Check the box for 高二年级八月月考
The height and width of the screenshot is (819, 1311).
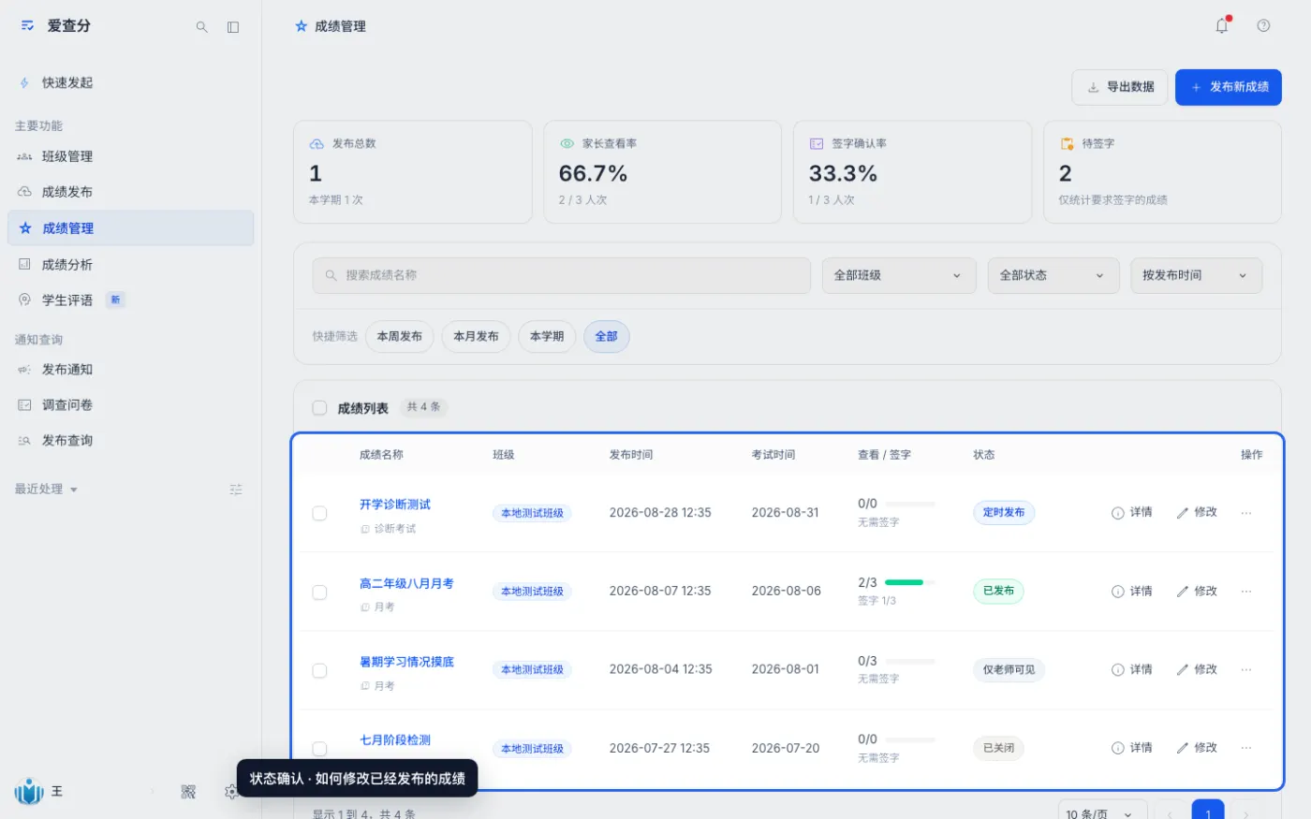(x=319, y=592)
